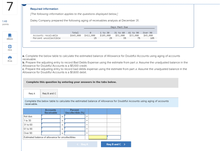The height and width of the screenshot is (151, 220).
Task: Select Percent Uncollectible field for 1 to 30
Action: [75, 120]
